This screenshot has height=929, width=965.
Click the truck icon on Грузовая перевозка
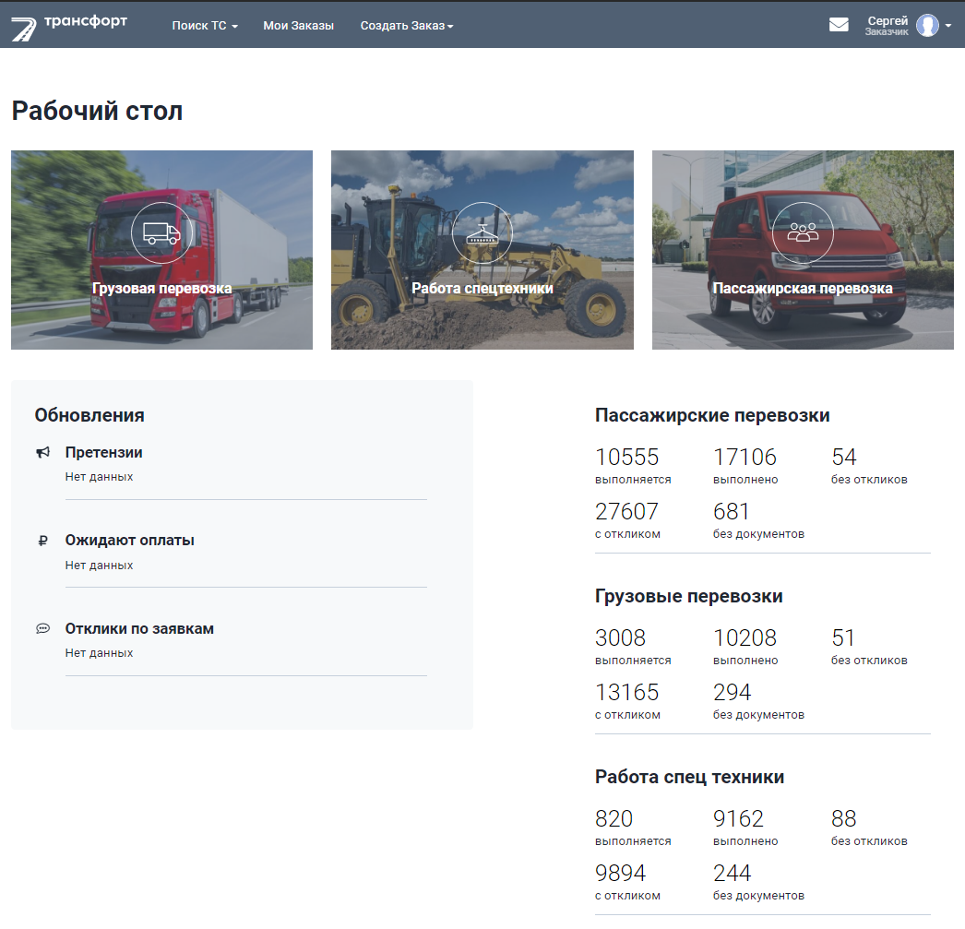click(161, 232)
